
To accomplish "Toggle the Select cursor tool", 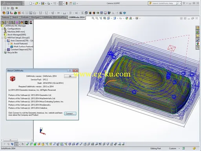I will coord(61,3).
